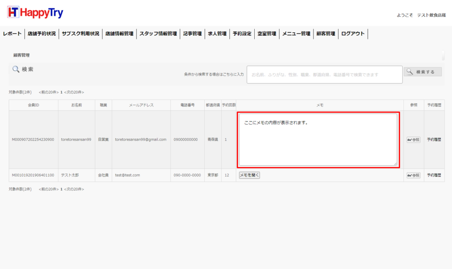Open 店舗予約状況 in the navigation
This screenshot has width=452, height=269.
41,34
